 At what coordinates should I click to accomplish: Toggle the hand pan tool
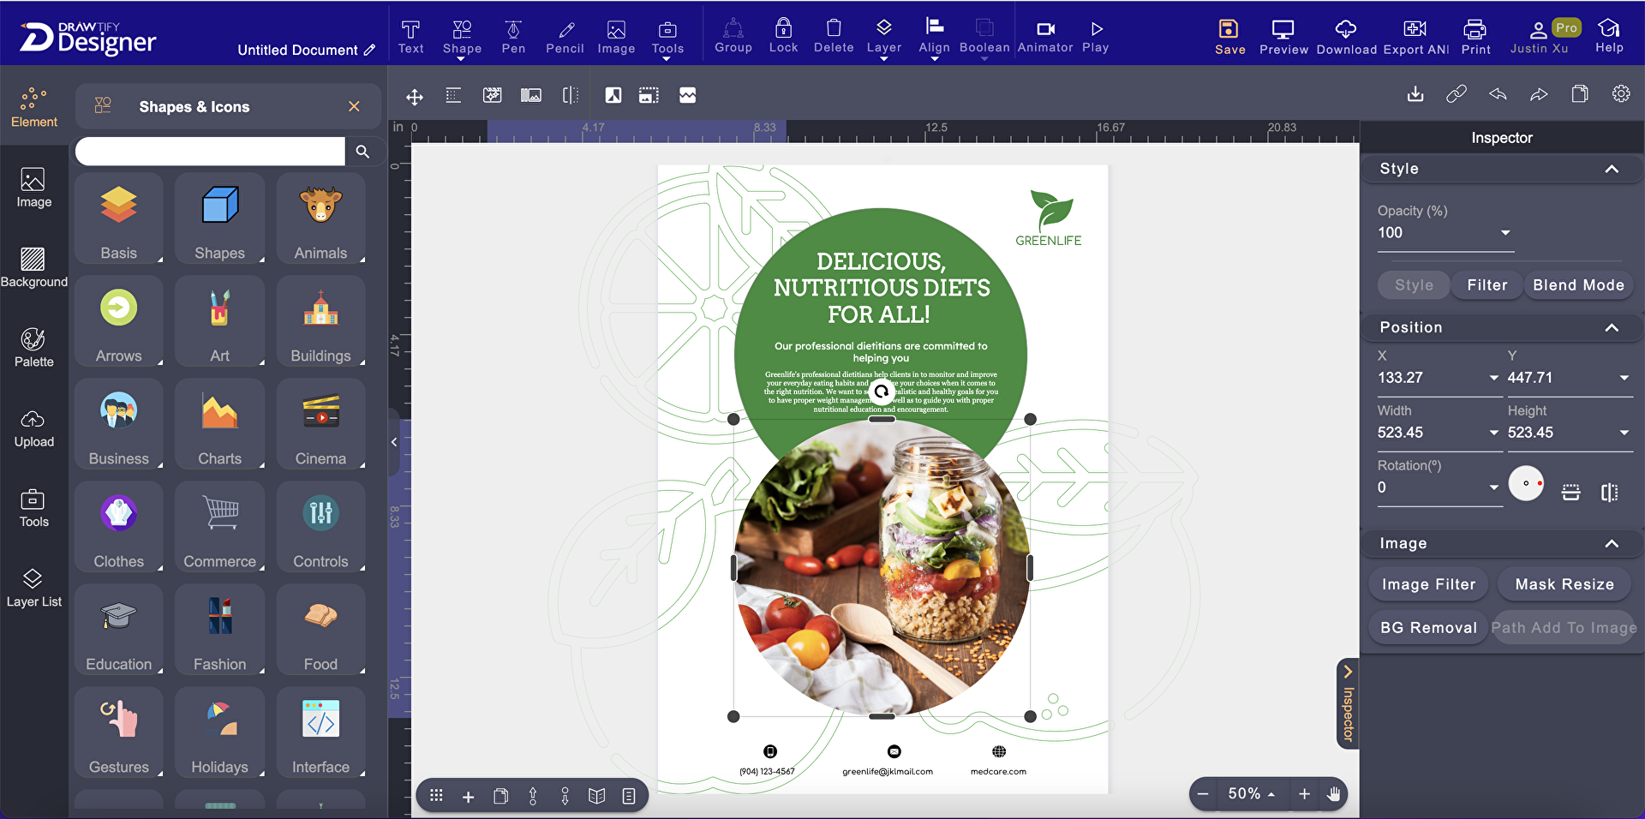(x=1333, y=794)
